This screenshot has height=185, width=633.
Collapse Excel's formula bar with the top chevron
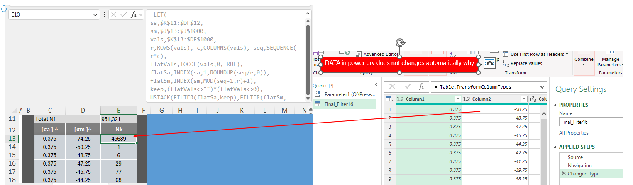pyautogui.click(x=308, y=13)
